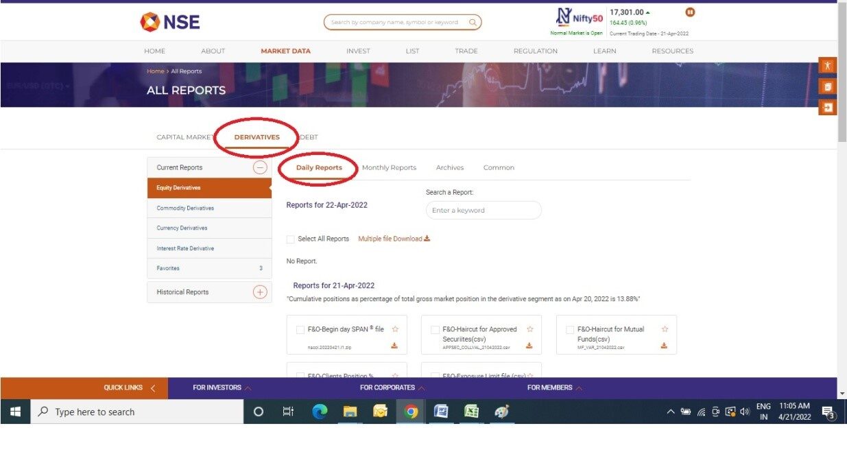
Task: Select Equity Derivatives in the sidebar
Action: (209, 188)
